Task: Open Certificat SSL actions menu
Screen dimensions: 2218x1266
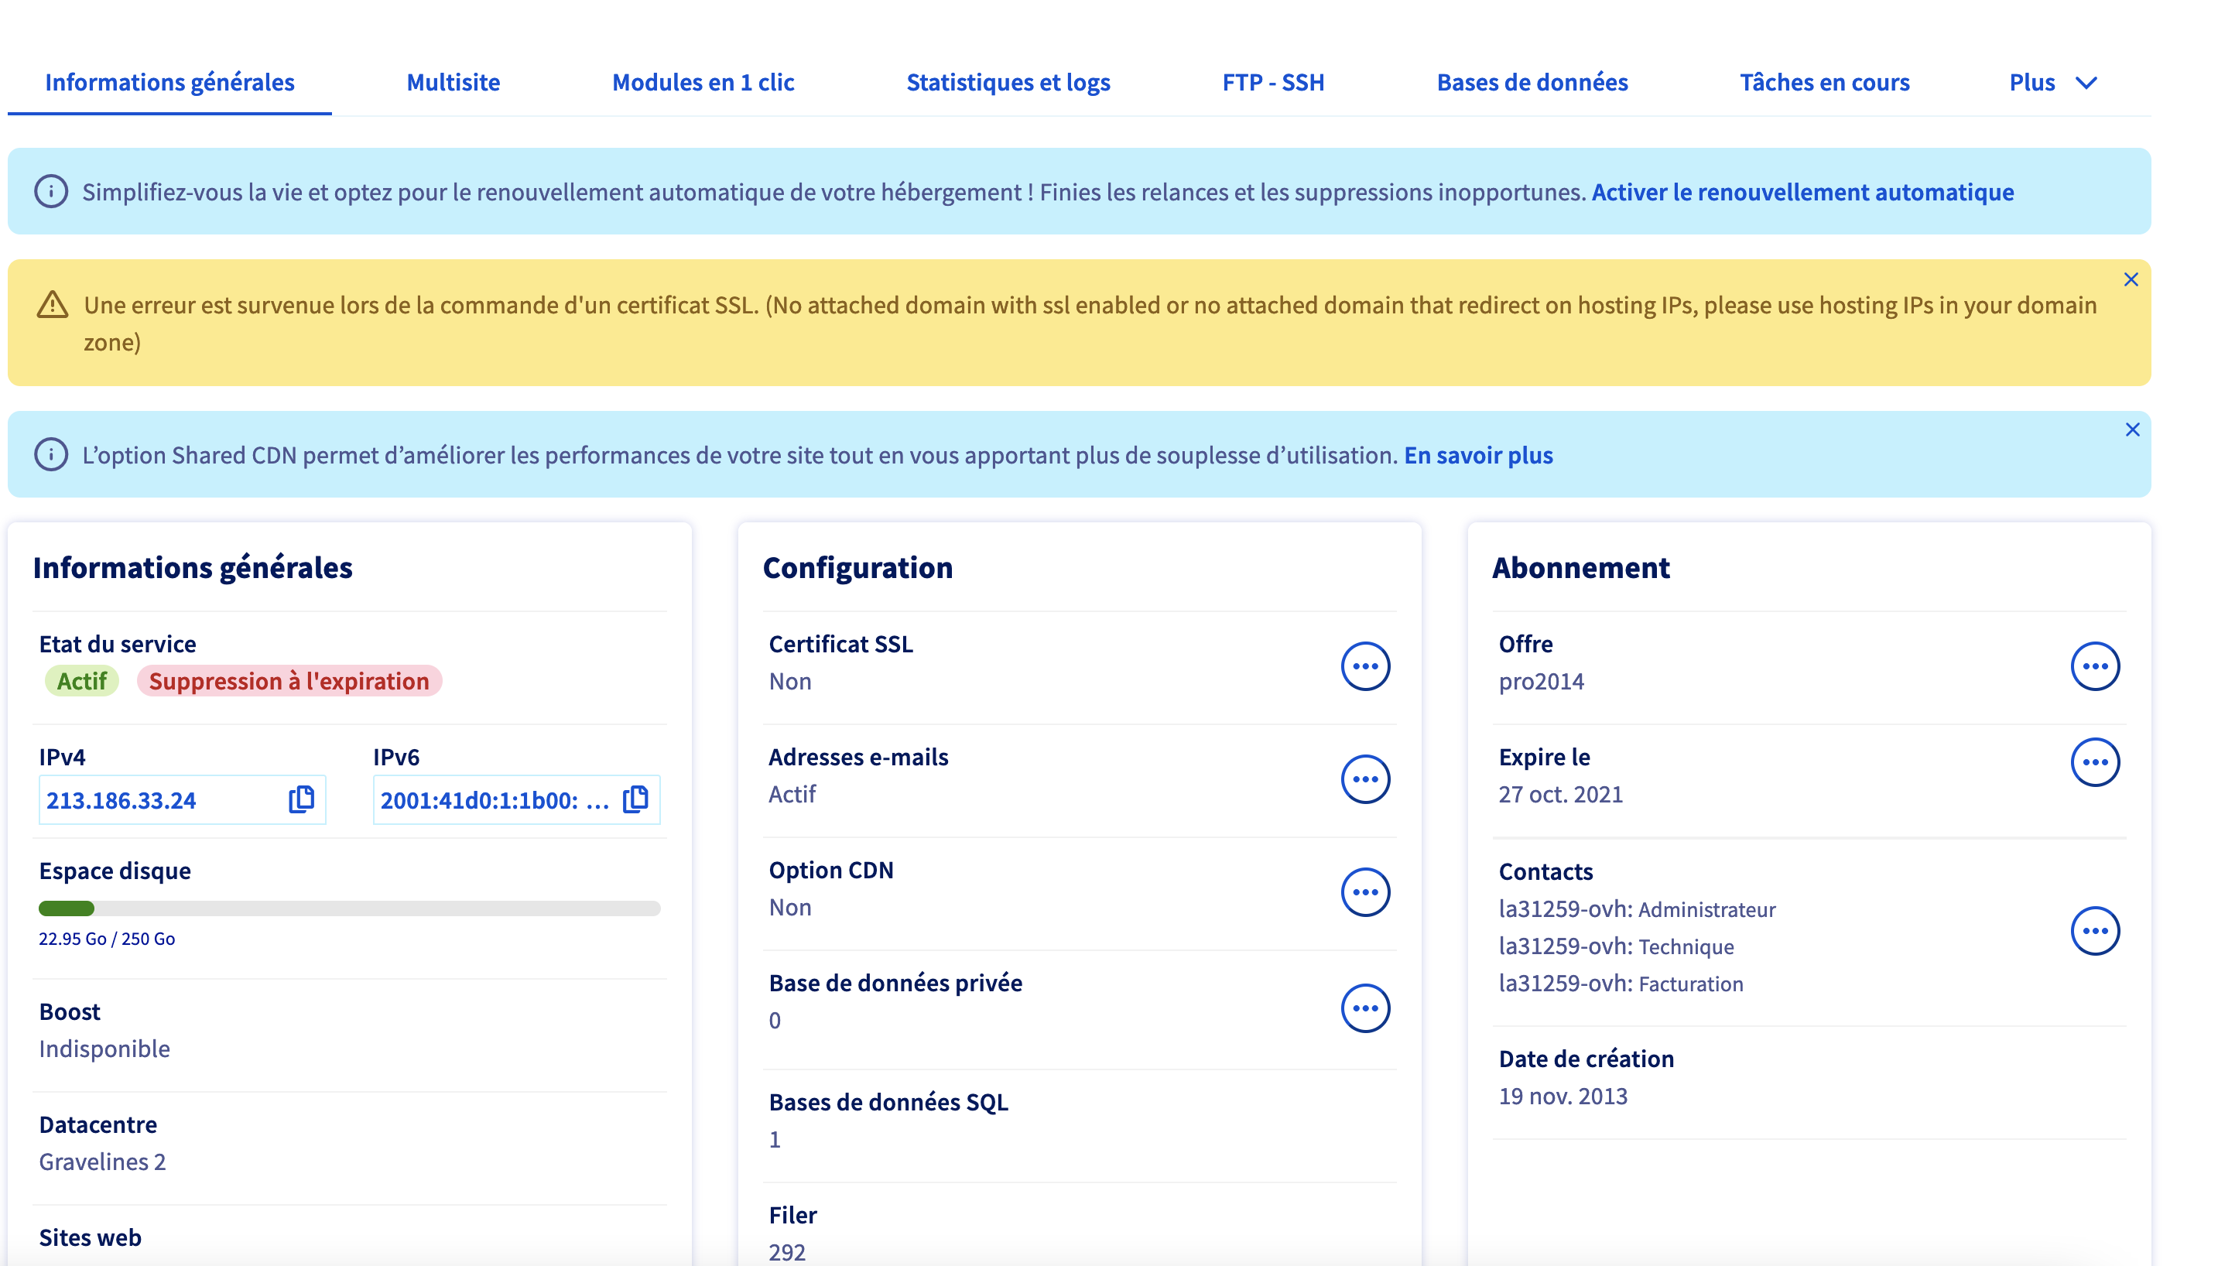Action: [1364, 666]
